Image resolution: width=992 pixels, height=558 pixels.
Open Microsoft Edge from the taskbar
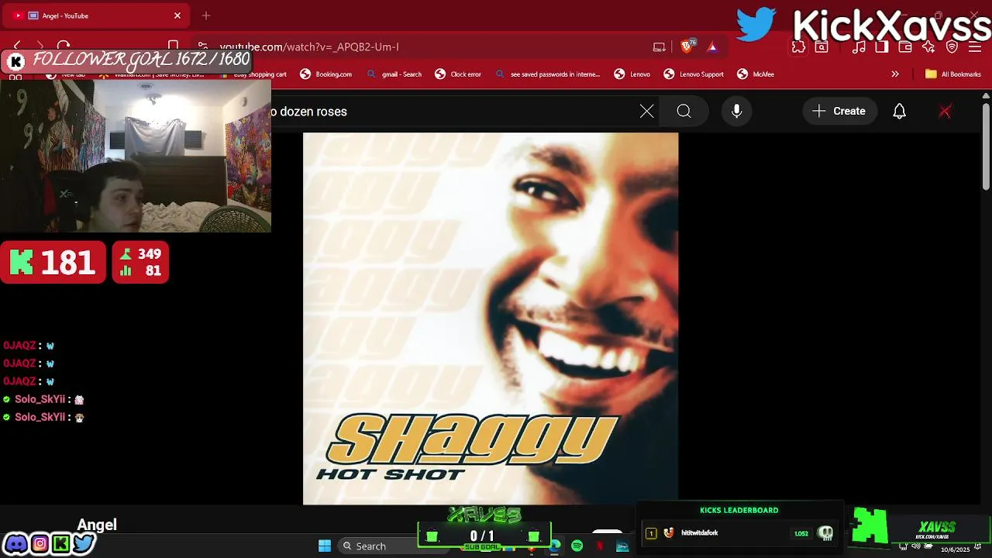coord(555,546)
